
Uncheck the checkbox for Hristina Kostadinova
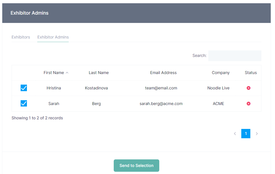point(24,88)
